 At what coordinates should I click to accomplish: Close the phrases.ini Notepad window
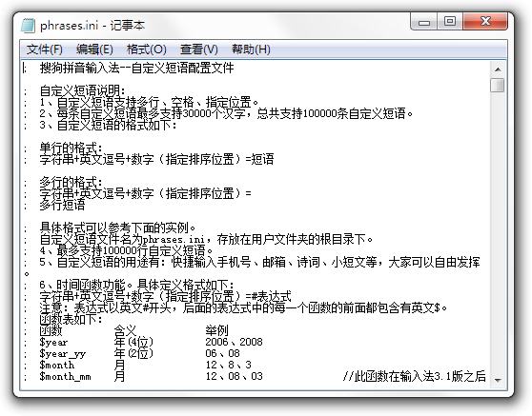485,22
